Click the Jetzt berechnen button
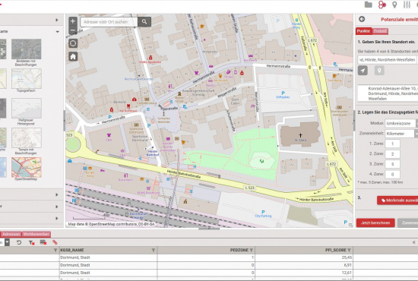The width and height of the screenshot is (418, 281). click(375, 223)
